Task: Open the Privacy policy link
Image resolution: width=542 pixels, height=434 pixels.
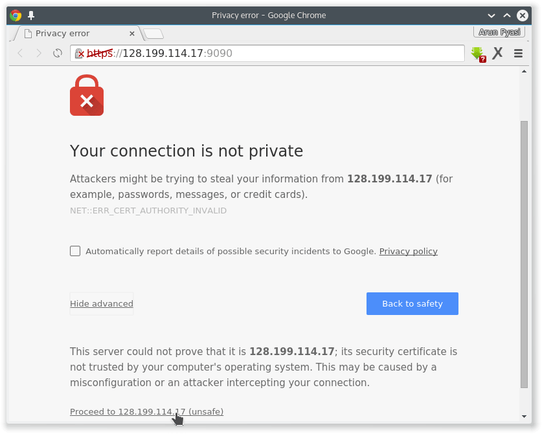Action: coord(408,251)
